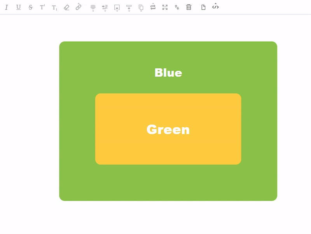Toggle italic formatting
The height and width of the screenshot is (234, 311).
[x=7, y=7]
